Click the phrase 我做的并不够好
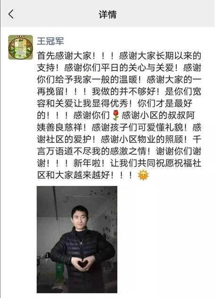 pyautogui.click(x=124, y=91)
